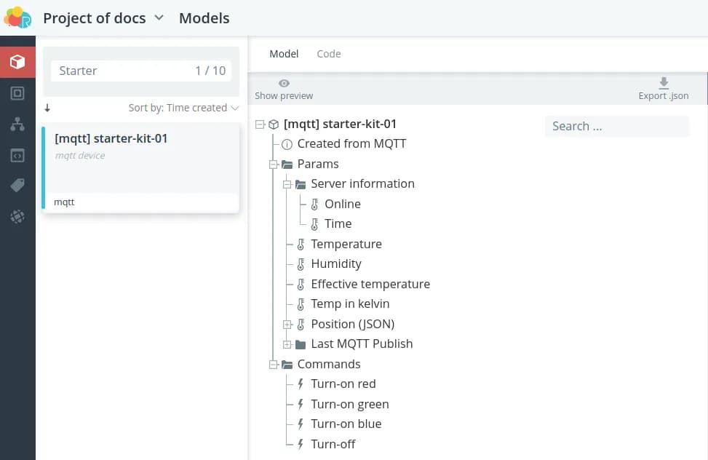Toggle Show preview eye icon

click(284, 84)
